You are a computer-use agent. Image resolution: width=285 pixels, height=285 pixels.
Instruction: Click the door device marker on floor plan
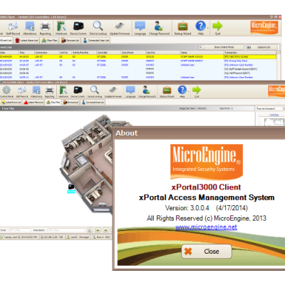(x=71, y=188)
